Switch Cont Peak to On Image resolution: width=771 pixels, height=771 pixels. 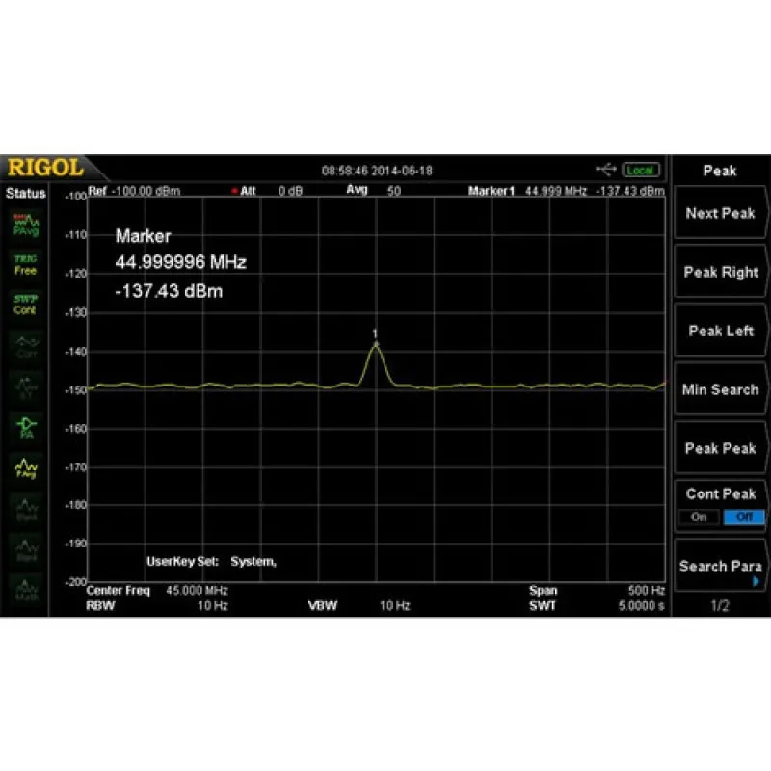coord(698,518)
